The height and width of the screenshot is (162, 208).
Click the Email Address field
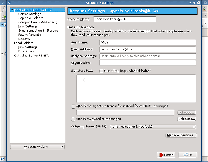147,49
